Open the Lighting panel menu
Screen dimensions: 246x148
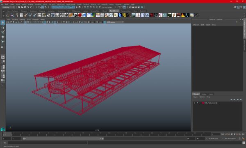[22, 20]
